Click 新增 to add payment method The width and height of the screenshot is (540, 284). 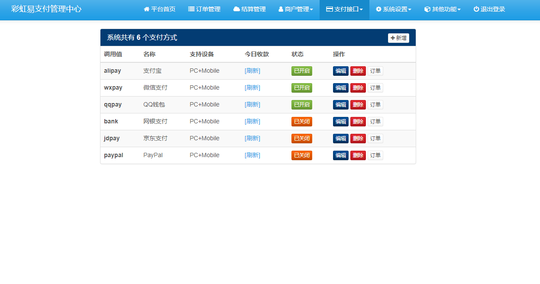point(398,38)
